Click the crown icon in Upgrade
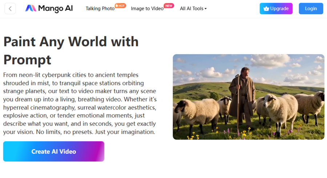This screenshot has height=178, width=327. [x=266, y=9]
